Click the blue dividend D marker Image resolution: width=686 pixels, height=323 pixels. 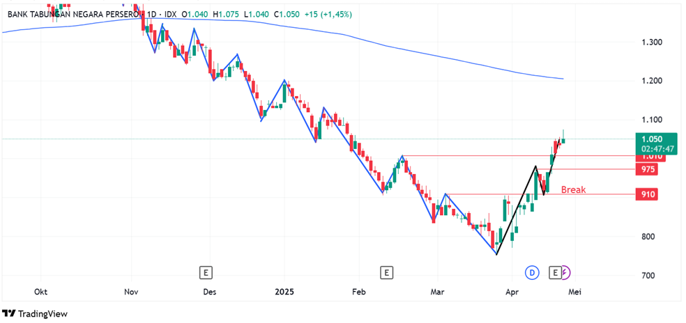point(532,273)
